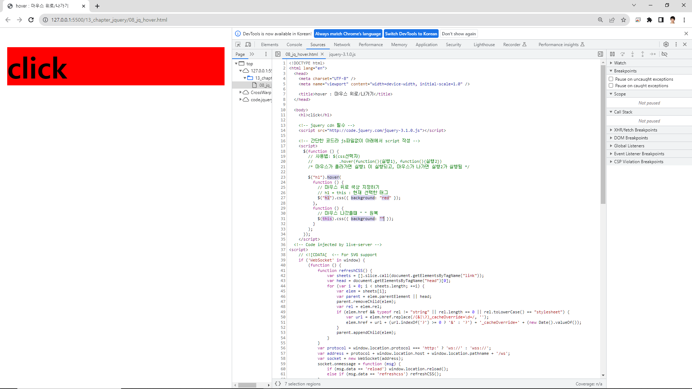Enable Pause on uncaught exceptions
The height and width of the screenshot is (389, 692).
[x=611, y=79]
